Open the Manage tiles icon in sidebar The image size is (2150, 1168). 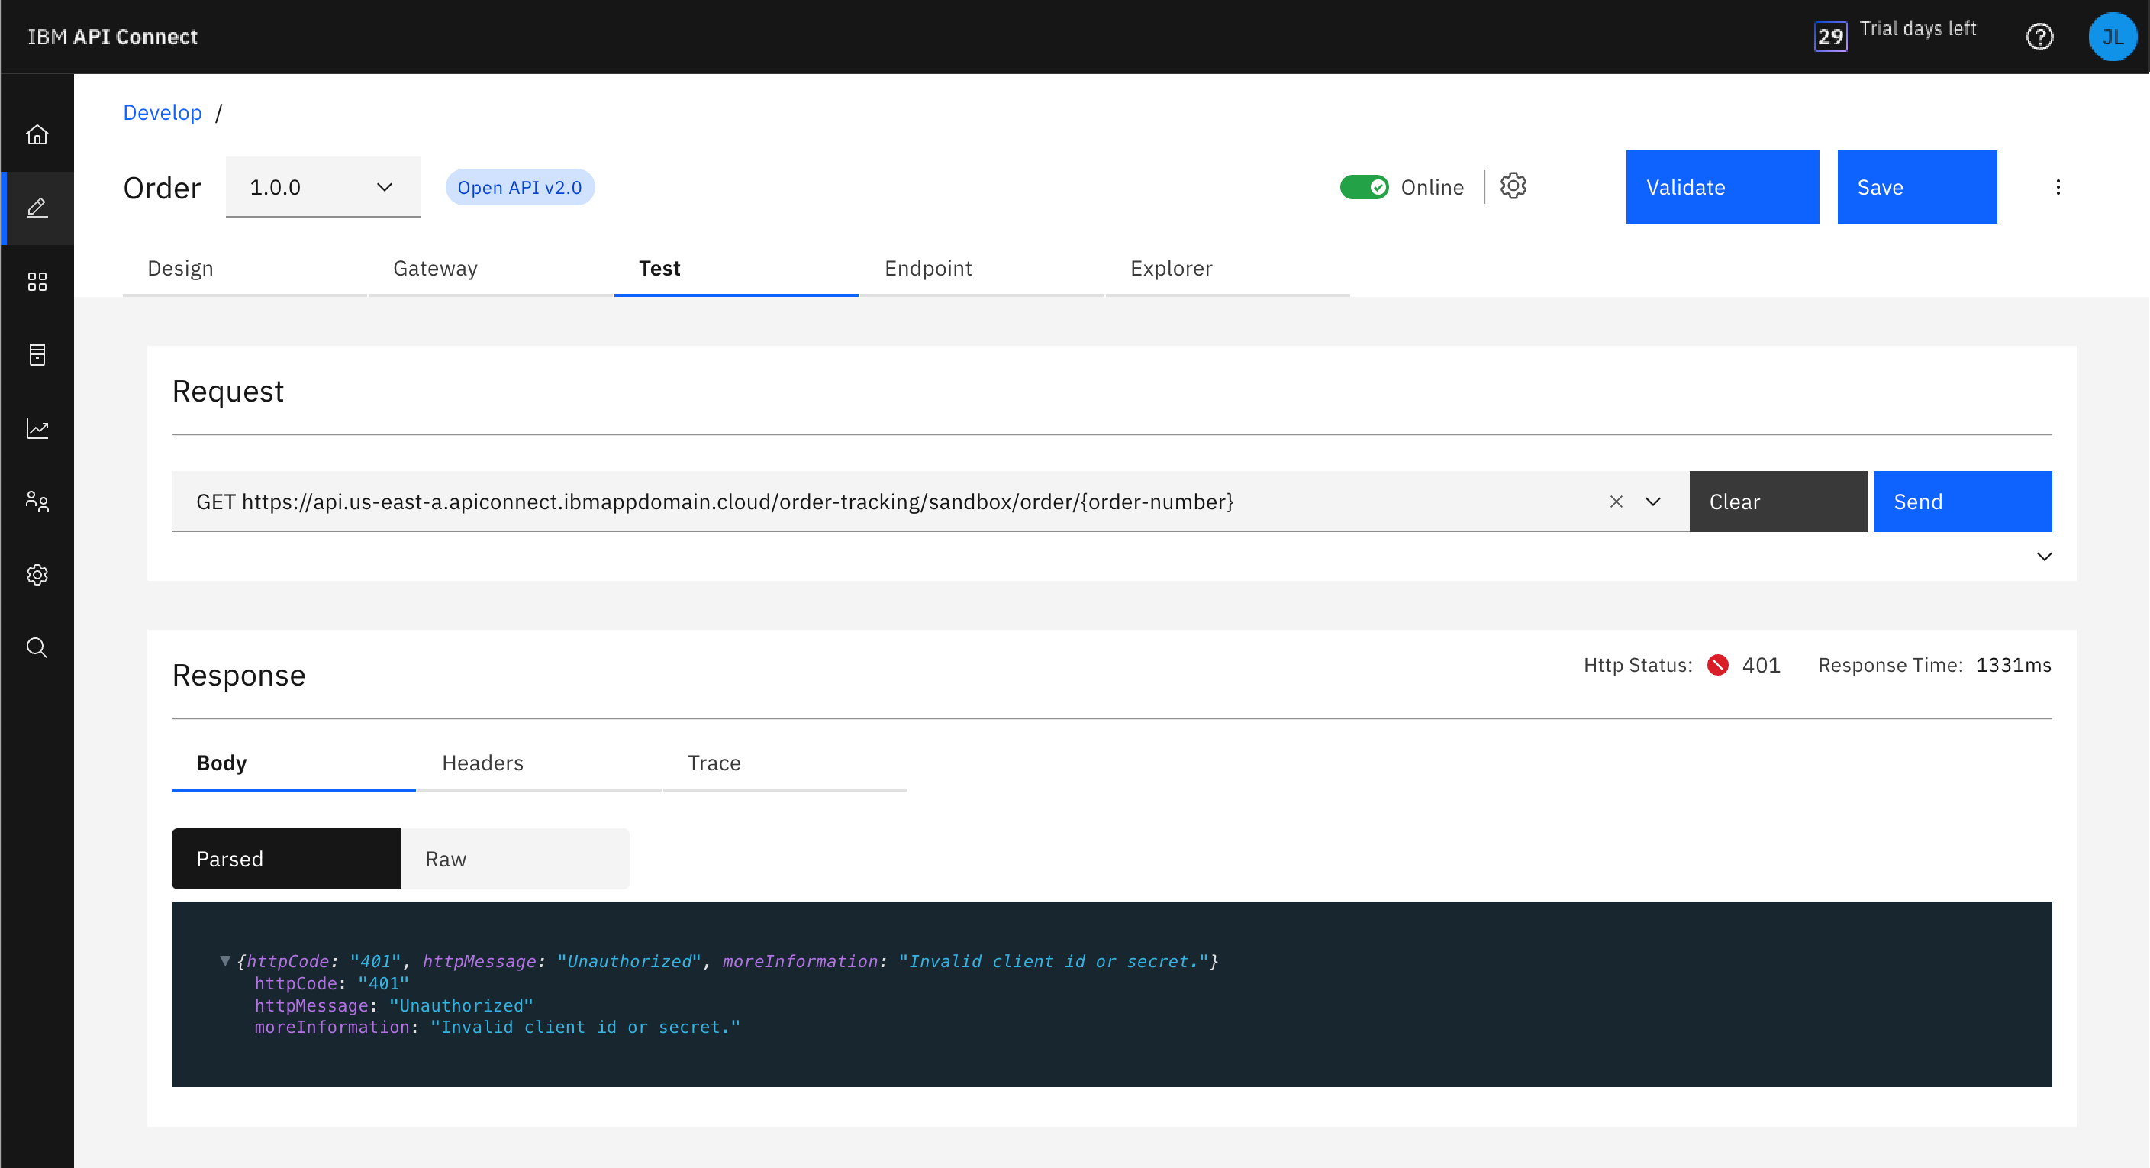pyautogui.click(x=37, y=282)
